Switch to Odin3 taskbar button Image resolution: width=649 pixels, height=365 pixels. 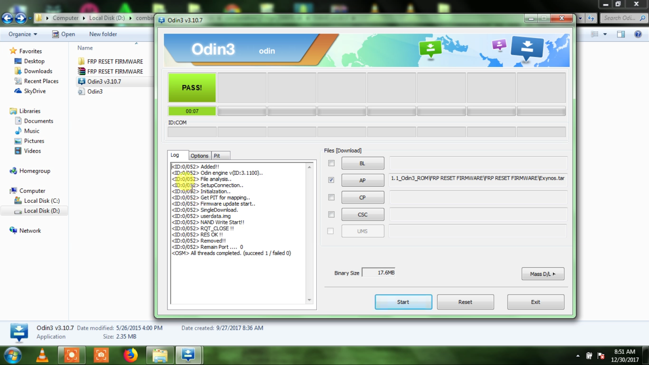[x=188, y=355]
